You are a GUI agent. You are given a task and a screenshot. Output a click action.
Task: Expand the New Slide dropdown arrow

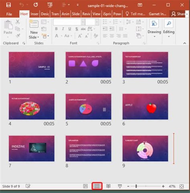pos(38,37)
